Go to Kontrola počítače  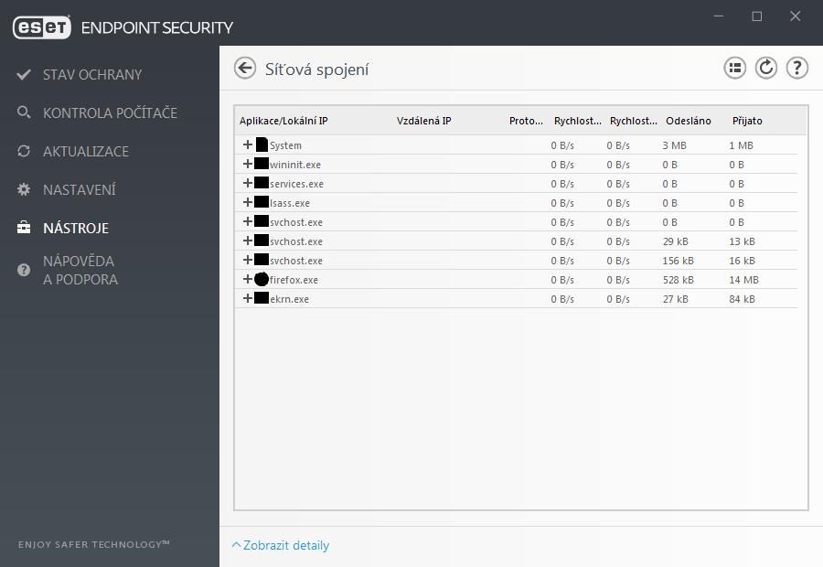point(111,112)
